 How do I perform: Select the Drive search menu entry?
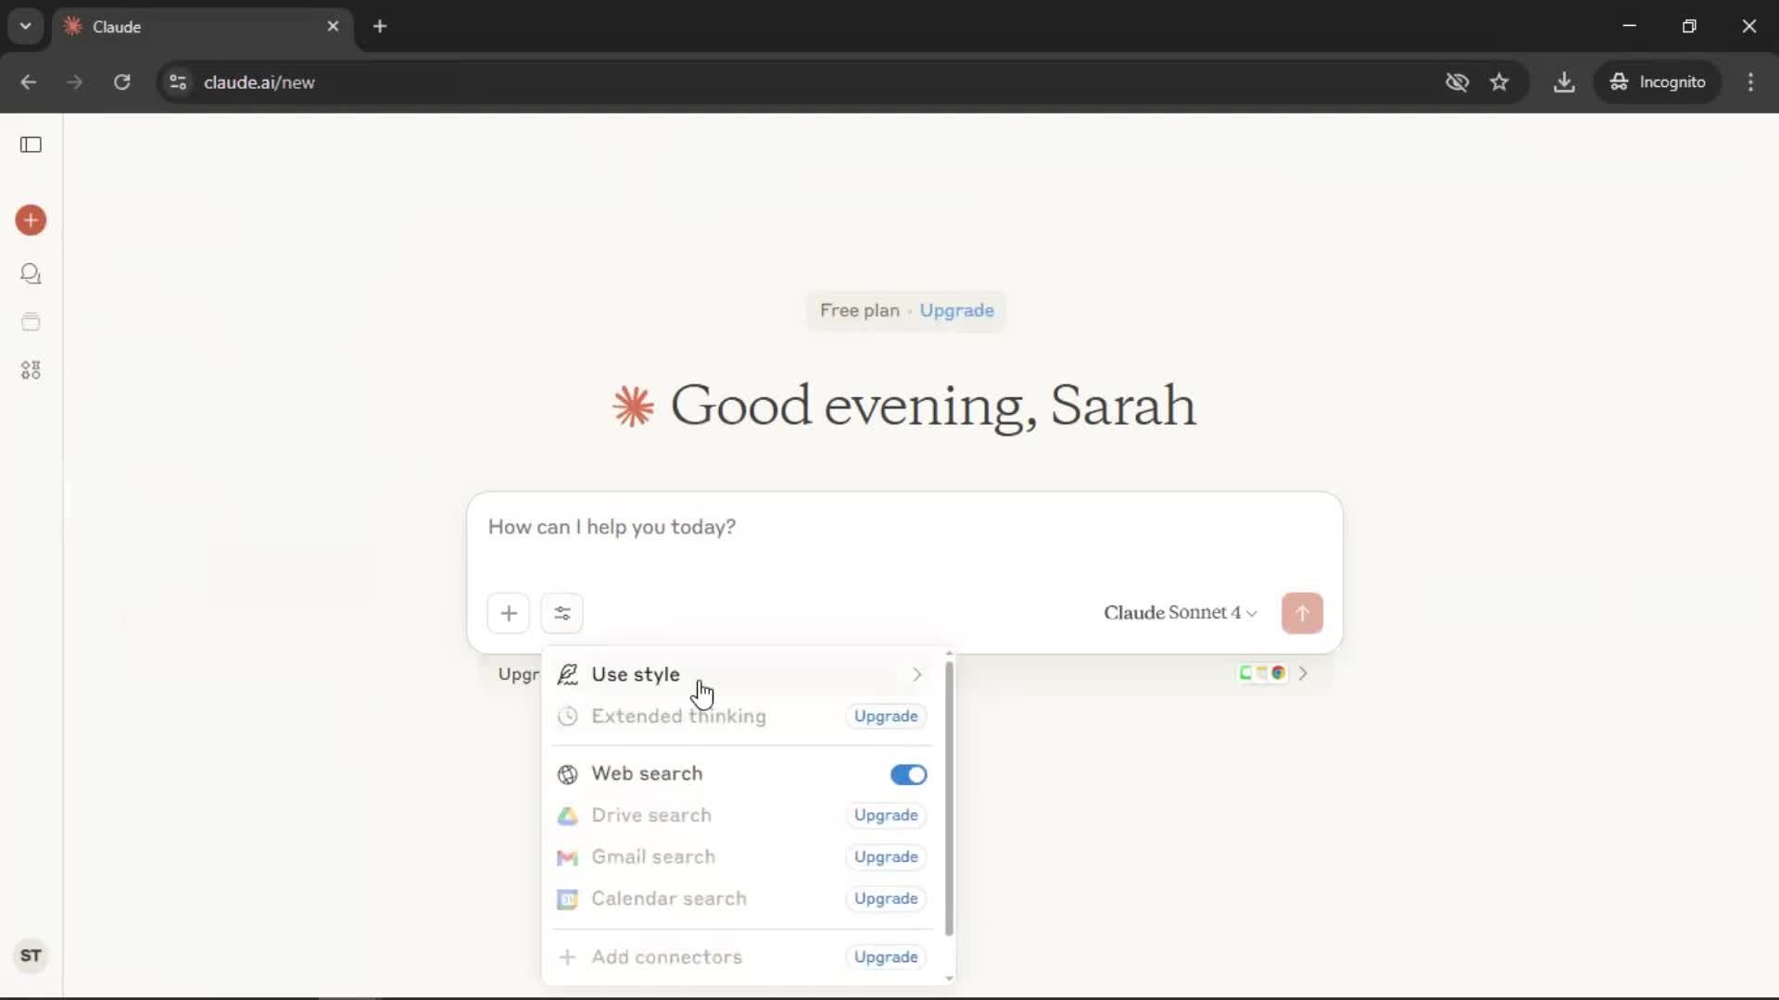pos(741,816)
